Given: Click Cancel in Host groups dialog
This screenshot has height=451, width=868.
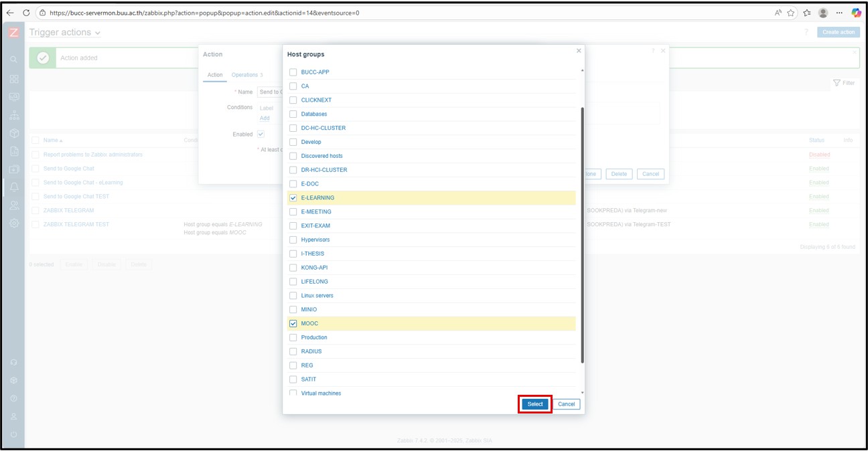Looking at the screenshot, I should 566,404.
